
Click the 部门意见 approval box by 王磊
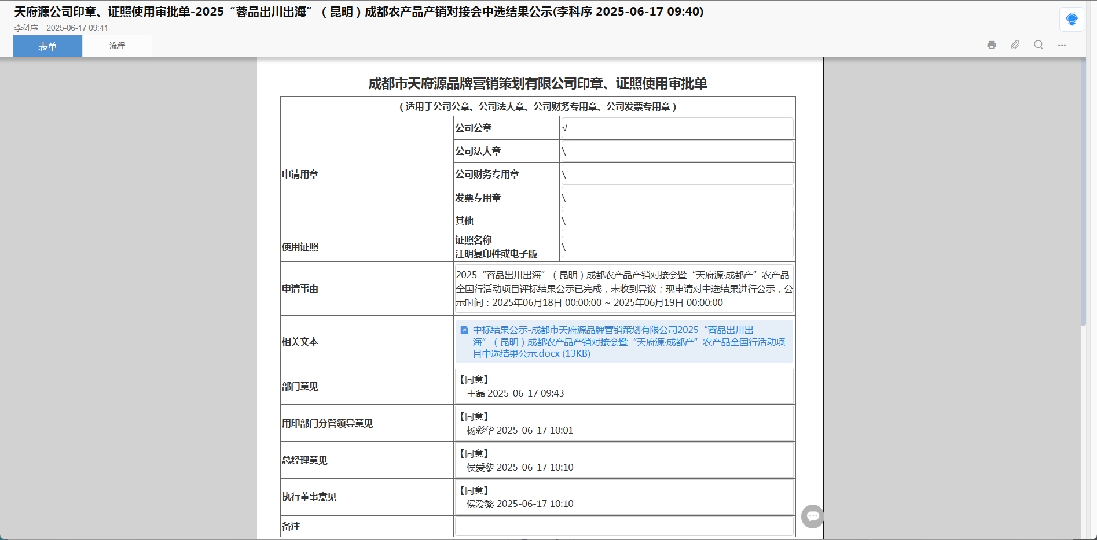[x=624, y=386]
